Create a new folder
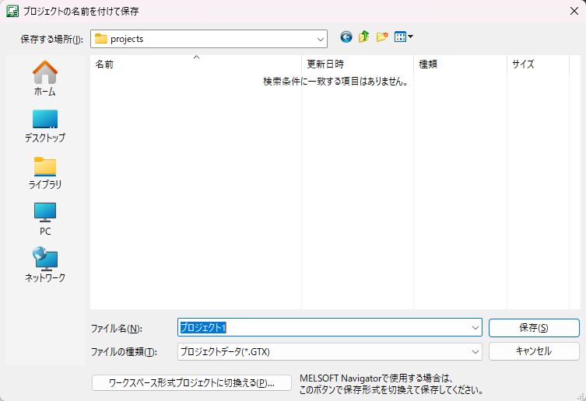Viewport: 586px width, 401px height. point(382,37)
